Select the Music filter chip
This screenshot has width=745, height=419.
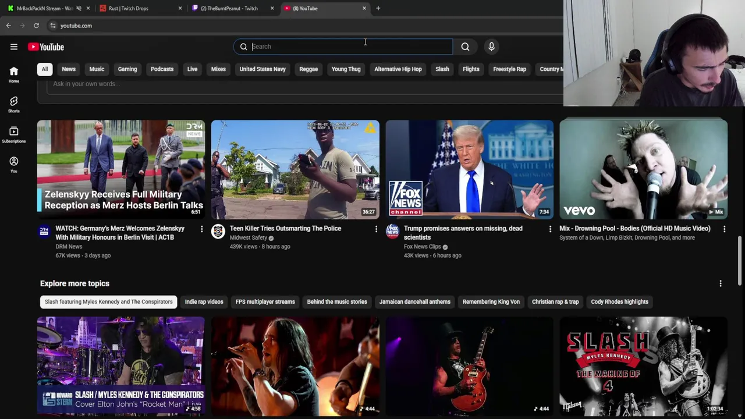(97, 69)
